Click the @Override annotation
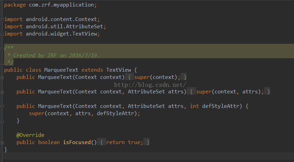The width and height of the screenshot is (294, 162). tap(30, 135)
